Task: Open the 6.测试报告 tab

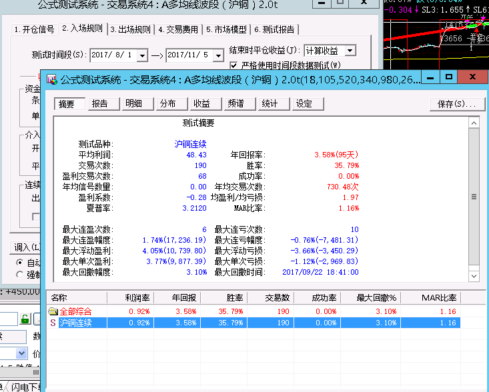Action: coord(274,29)
